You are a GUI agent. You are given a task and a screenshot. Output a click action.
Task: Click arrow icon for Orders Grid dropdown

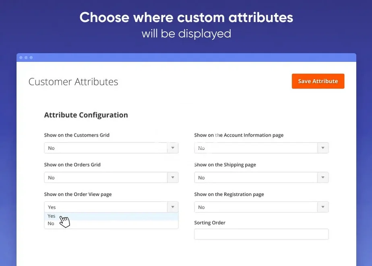point(173,178)
